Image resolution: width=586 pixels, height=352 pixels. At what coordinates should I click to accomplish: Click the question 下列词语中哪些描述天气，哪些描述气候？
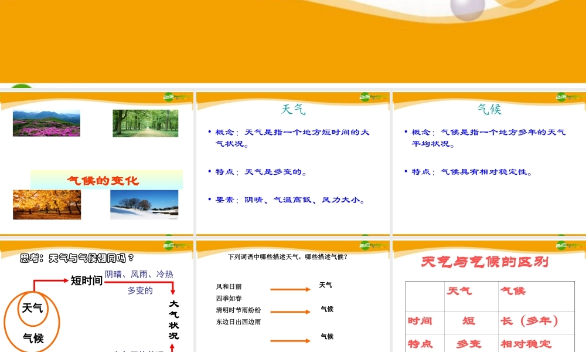click(288, 257)
